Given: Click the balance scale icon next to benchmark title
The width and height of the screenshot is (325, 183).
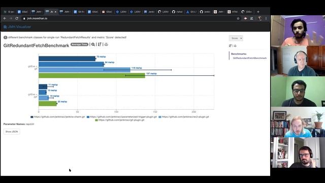Looking at the screenshot, I should [106, 44].
